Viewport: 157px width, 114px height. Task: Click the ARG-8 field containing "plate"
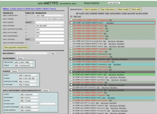(x=50, y=43)
